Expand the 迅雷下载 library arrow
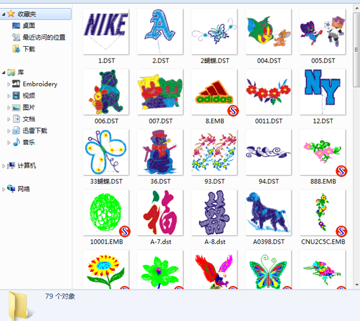360x321 pixels. [9, 131]
